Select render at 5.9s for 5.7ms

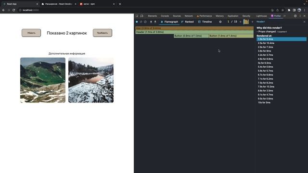pos(281,71)
